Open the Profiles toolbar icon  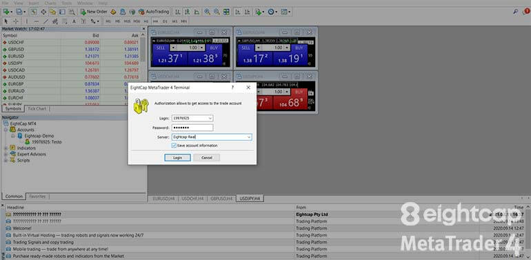point(19,12)
